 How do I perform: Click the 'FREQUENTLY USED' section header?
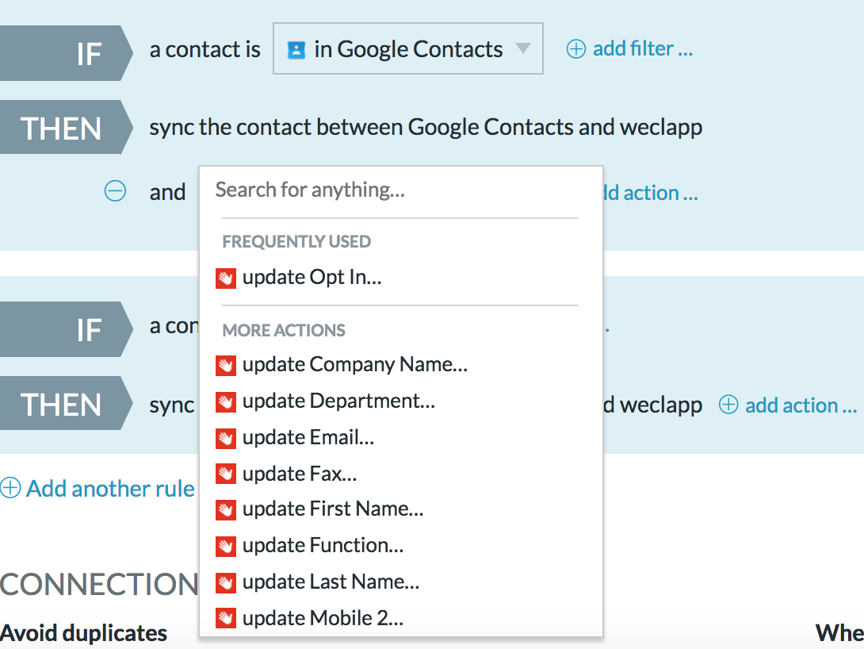coord(296,241)
